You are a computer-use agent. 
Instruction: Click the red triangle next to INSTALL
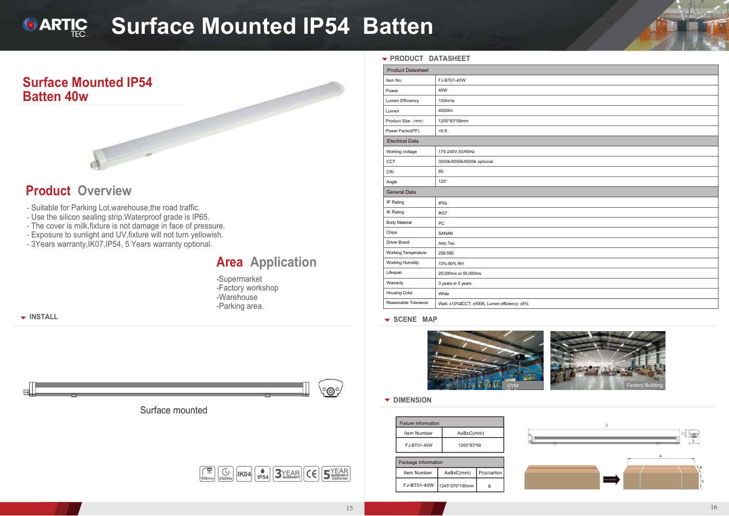(23, 318)
